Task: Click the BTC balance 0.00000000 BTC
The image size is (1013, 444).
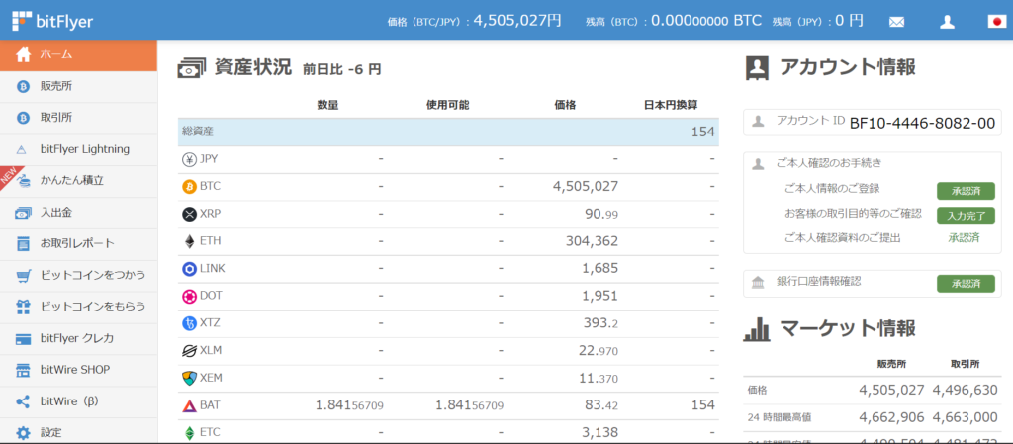Action: pyautogui.click(x=706, y=21)
